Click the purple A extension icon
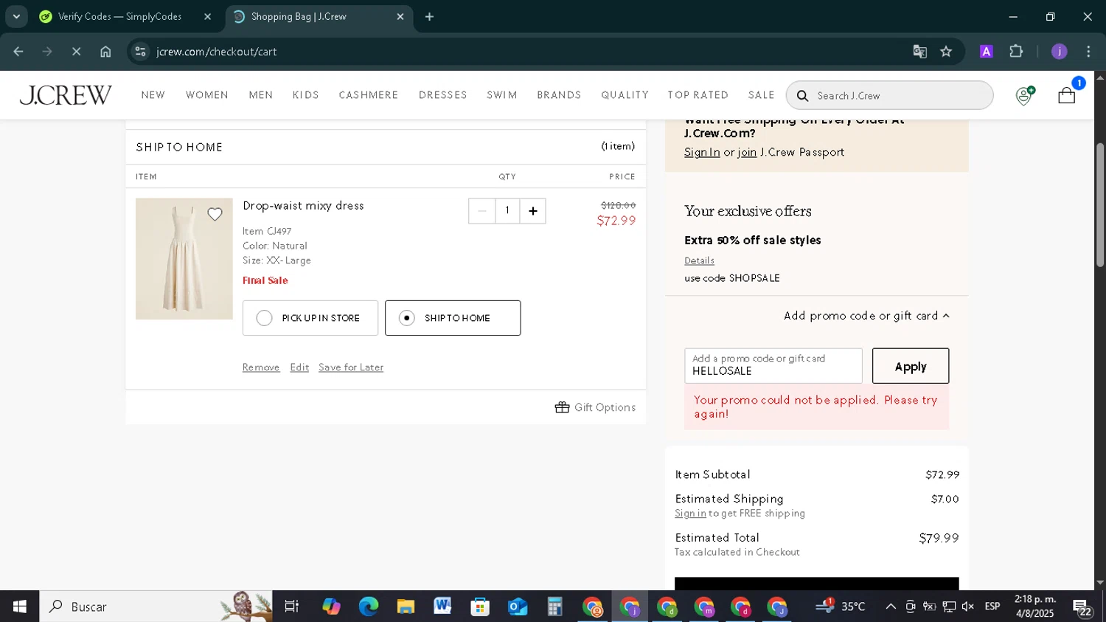1106x622 pixels. [986, 52]
